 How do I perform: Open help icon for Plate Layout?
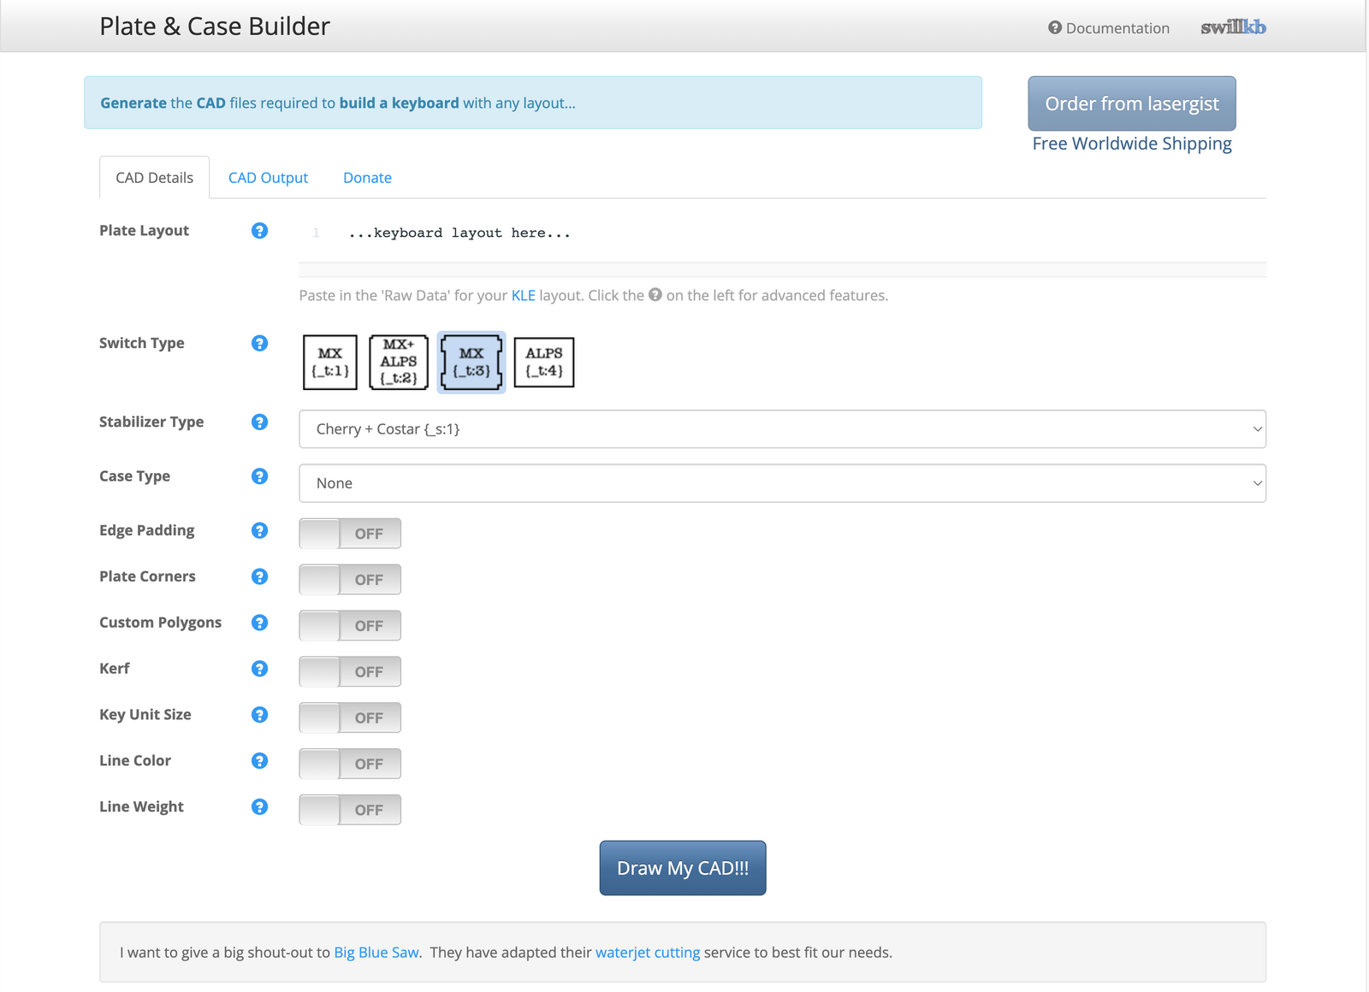[259, 231]
